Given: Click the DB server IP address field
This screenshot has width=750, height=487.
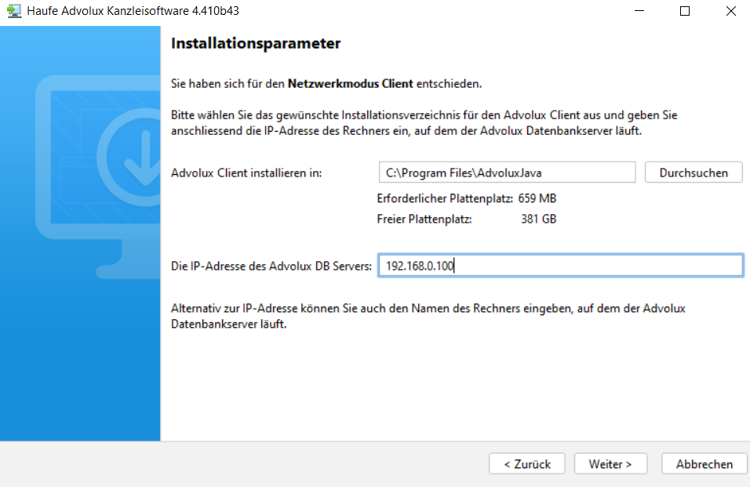Looking at the screenshot, I should tap(561, 266).
